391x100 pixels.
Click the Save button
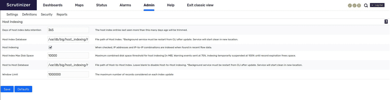[7, 89]
